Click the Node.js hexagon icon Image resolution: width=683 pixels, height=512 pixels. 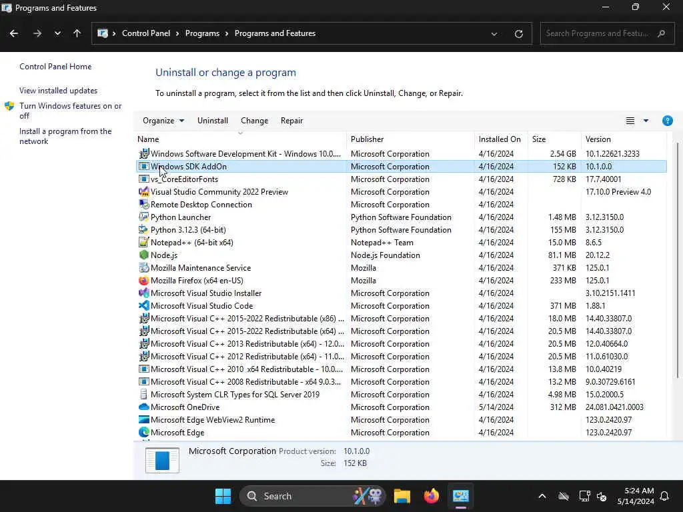pyautogui.click(x=144, y=255)
